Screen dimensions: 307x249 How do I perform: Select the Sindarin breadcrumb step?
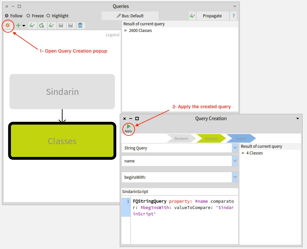[181, 138]
